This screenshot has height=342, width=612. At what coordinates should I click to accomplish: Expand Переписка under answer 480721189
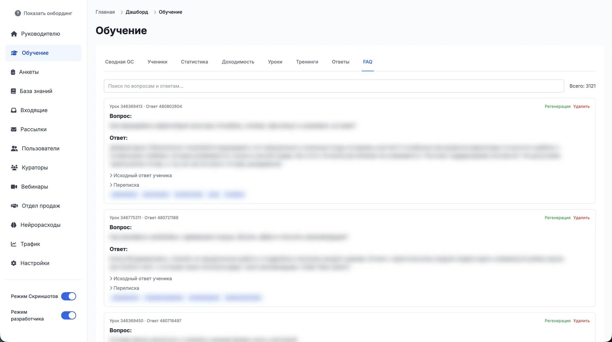point(124,288)
